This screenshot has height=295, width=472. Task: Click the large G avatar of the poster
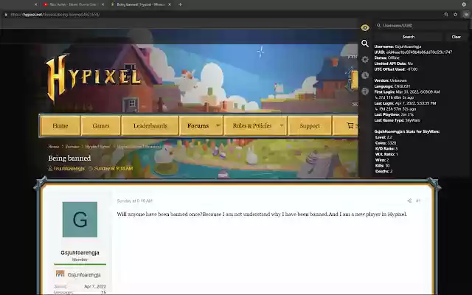[x=80, y=220]
